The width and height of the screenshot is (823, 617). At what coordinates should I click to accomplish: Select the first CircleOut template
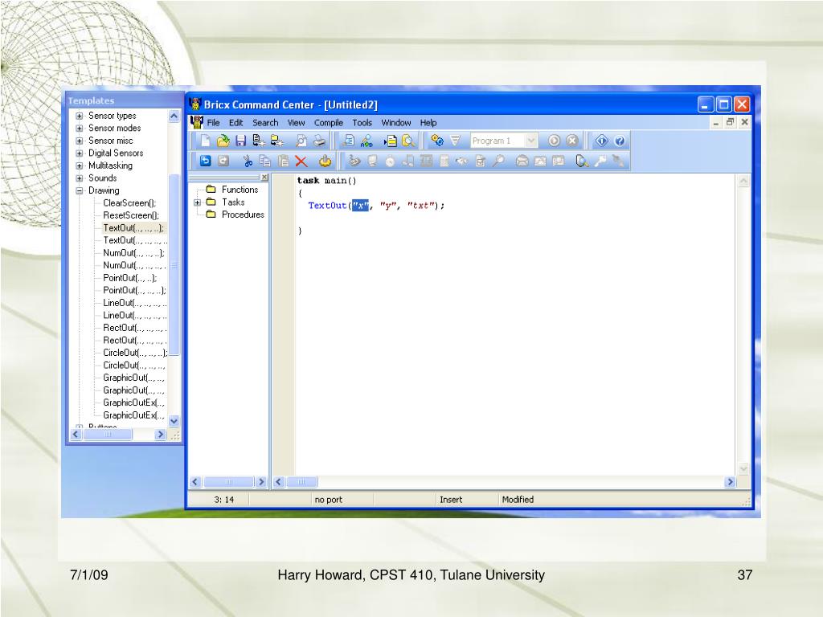point(135,353)
